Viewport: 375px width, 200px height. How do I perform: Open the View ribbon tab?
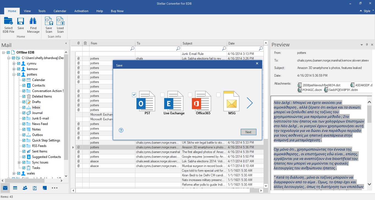(x=27, y=11)
